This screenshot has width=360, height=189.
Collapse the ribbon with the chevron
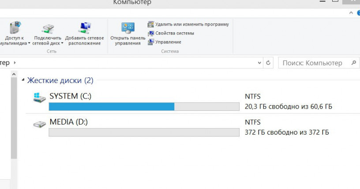[351, 13]
